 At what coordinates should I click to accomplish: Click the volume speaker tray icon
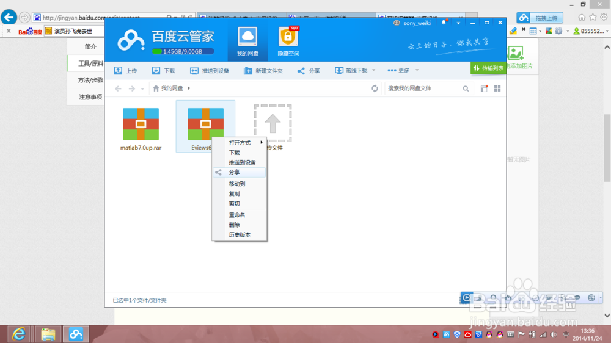pyautogui.click(x=554, y=335)
